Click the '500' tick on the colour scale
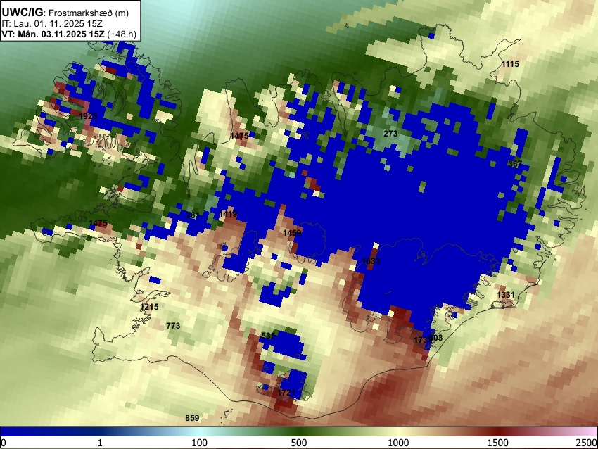This screenshot has height=449, width=598. tap(299, 443)
